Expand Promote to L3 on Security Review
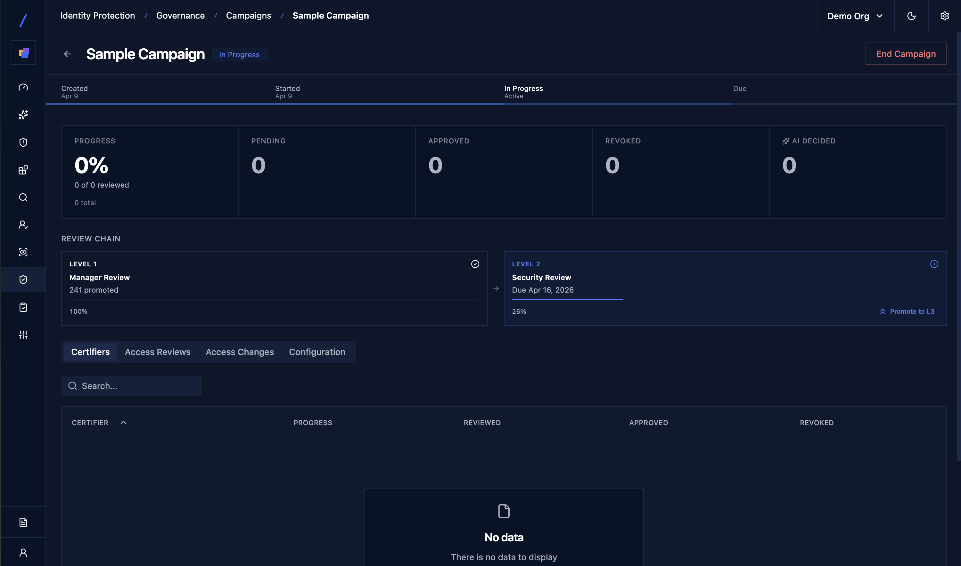This screenshot has width=961, height=566. point(907,311)
